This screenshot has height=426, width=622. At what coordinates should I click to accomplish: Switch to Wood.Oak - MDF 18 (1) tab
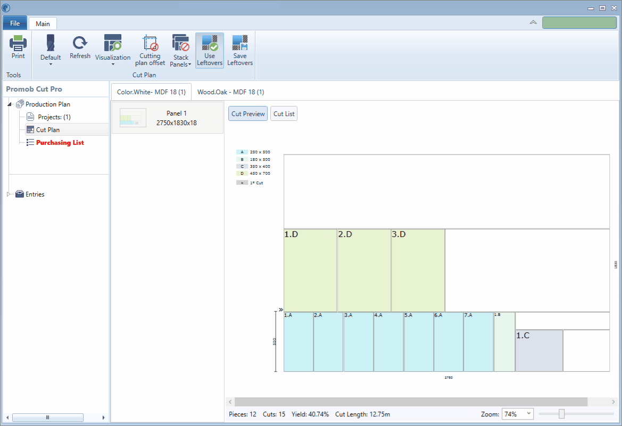click(230, 92)
